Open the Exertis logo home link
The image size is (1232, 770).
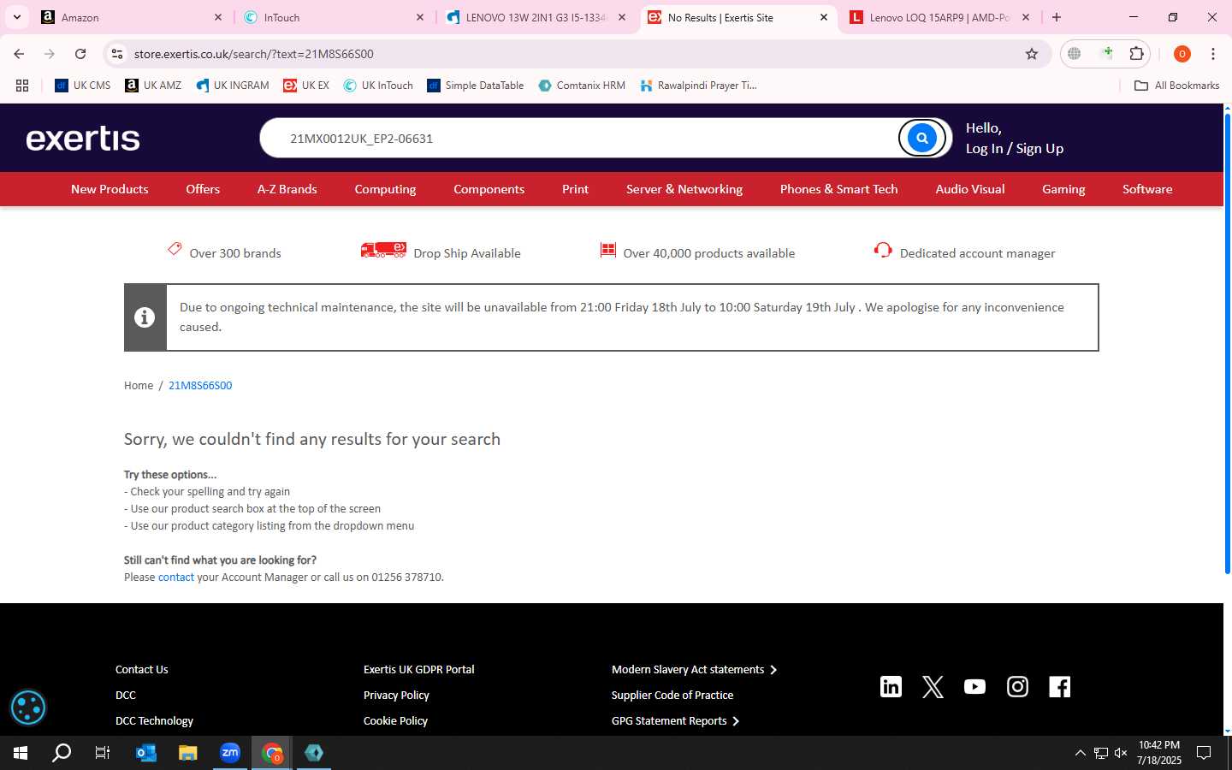[x=83, y=139]
